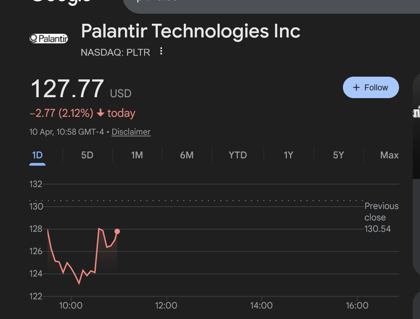Select the Max chart range tab
The height and width of the screenshot is (319, 420).
point(389,155)
